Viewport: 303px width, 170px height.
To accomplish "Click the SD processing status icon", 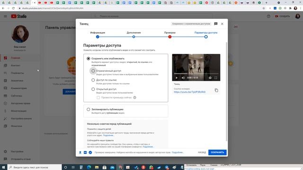I will point(85,153).
